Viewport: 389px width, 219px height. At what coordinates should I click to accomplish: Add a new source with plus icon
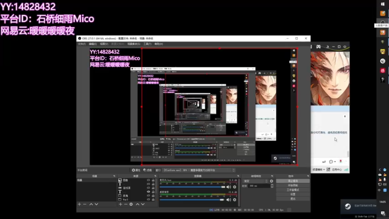pyautogui.click(x=120, y=204)
